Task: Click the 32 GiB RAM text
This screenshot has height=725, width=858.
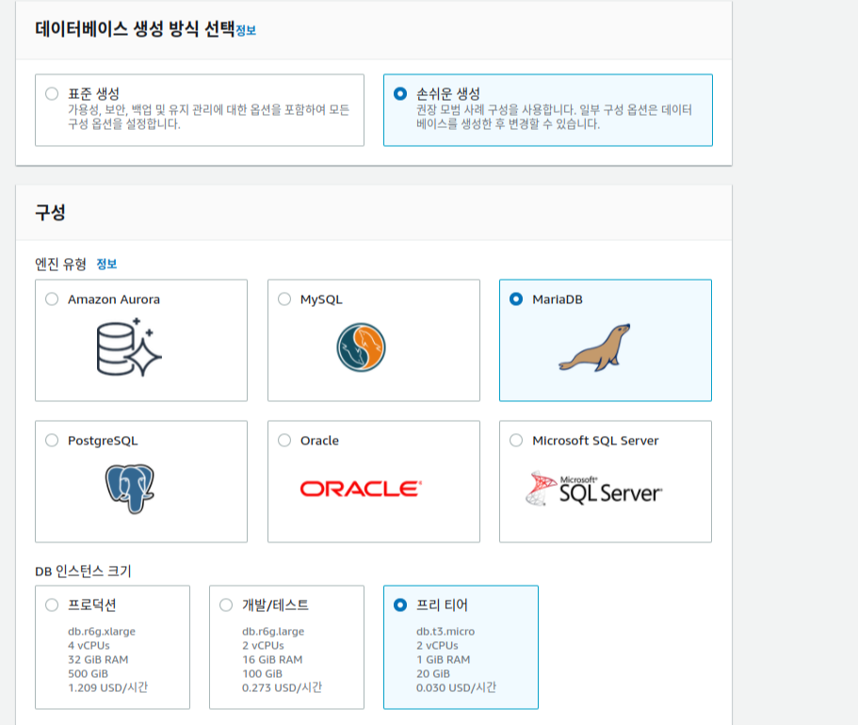Action: (x=98, y=659)
